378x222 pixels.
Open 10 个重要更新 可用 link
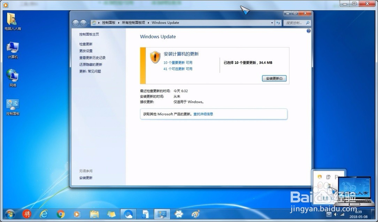[x=178, y=63]
